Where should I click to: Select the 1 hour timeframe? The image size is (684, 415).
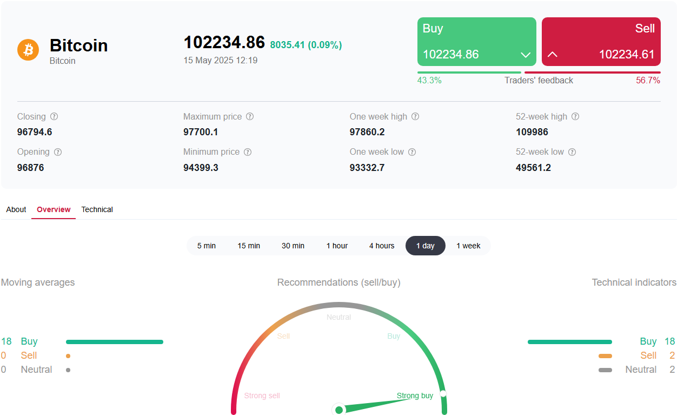coord(337,246)
